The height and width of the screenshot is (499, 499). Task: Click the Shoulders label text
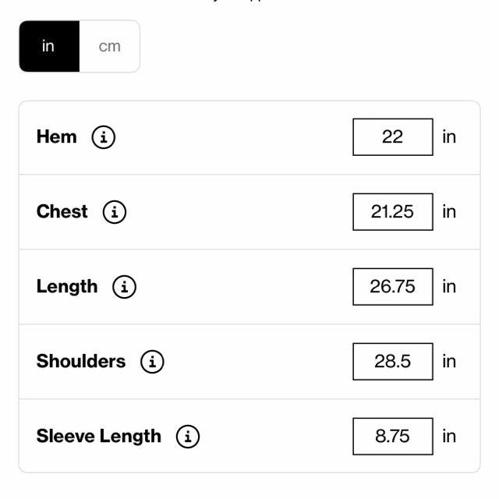point(81,362)
